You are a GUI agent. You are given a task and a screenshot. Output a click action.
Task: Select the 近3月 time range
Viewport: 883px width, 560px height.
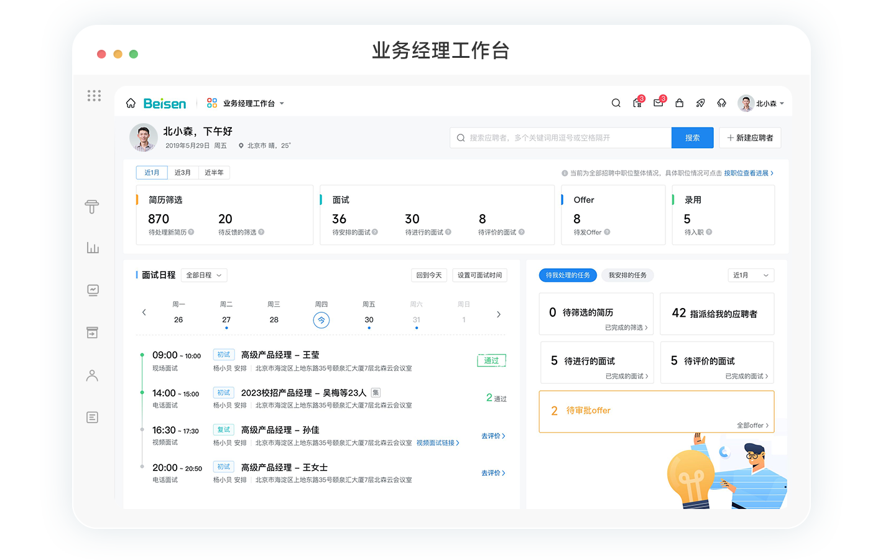(x=183, y=172)
